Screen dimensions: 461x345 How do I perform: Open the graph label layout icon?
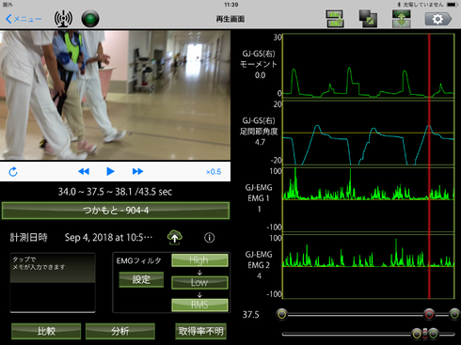[x=335, y=19]
